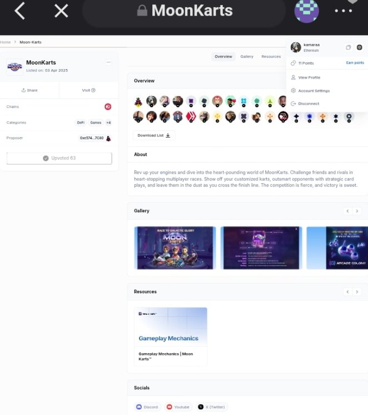Screen dimensions: 368x415
Task: Click the proposer avatar icon
Action: [108, 138]
